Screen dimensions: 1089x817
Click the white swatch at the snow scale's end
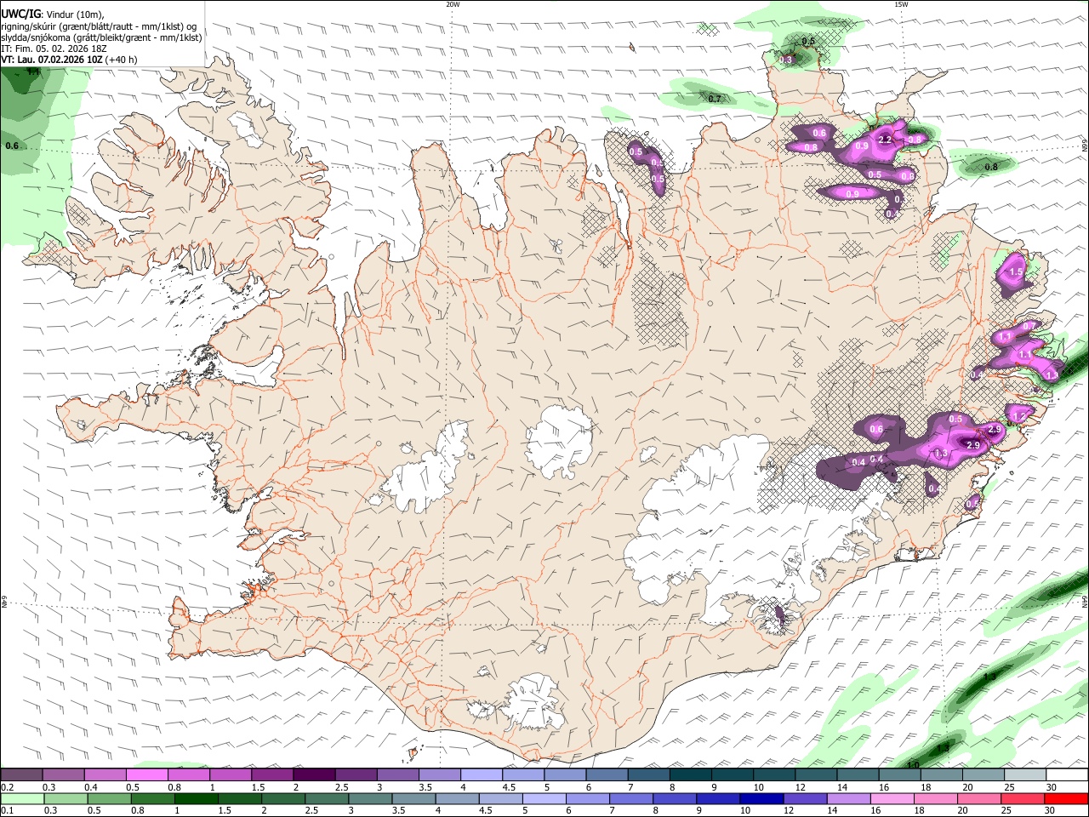pos(1067,775)
